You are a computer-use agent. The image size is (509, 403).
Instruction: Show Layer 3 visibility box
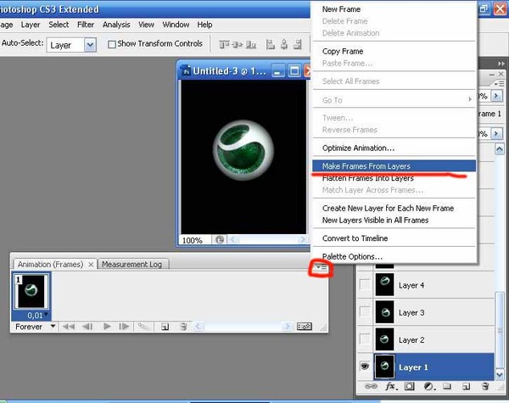point(365,311)
